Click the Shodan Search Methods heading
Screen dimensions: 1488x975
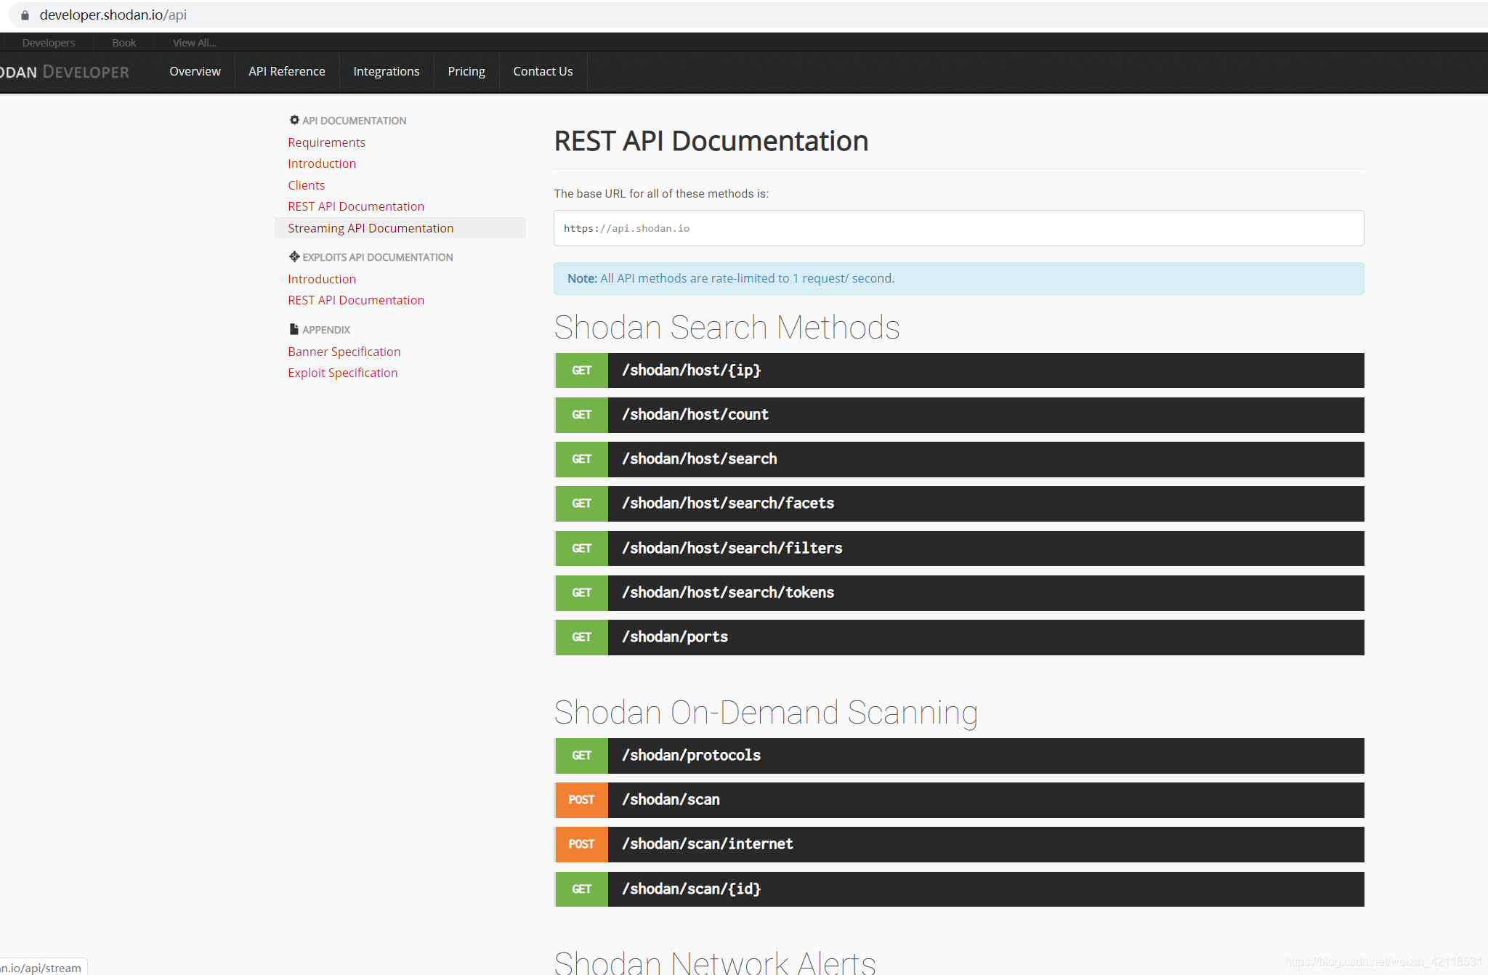click(727, 327)
